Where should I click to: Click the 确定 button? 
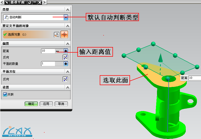coord(31,104)
